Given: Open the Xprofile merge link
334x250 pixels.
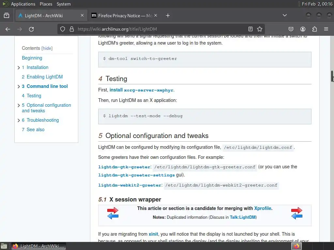Looking at the screenshot, I should [x=263, y=208].
